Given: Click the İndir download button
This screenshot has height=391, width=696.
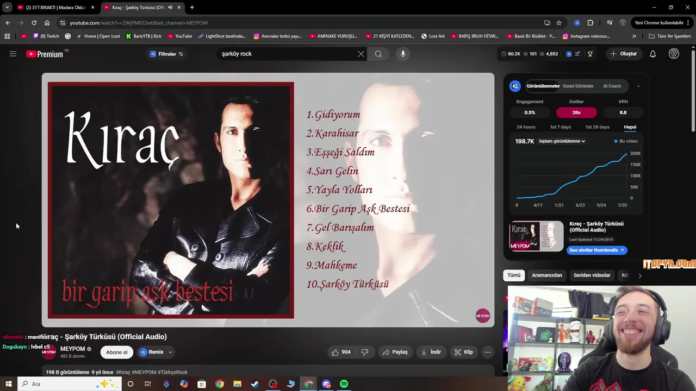Looking at the screenshot, I should click(431, 352).
